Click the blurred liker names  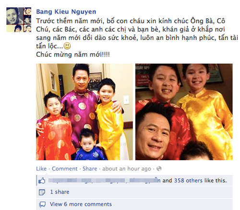104,181
